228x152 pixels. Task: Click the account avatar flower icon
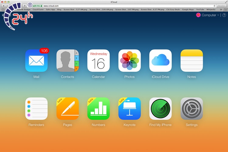point(198,15)
